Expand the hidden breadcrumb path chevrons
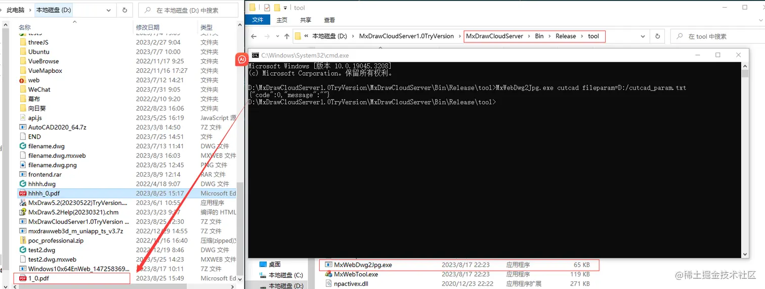 click(x=306, y=36)
